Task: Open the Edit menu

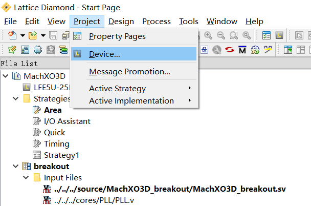Action: 32,21
